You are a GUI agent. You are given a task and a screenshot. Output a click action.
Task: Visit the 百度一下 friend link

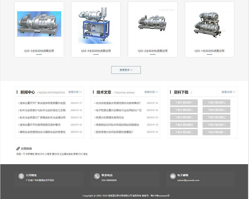(21, 154)
